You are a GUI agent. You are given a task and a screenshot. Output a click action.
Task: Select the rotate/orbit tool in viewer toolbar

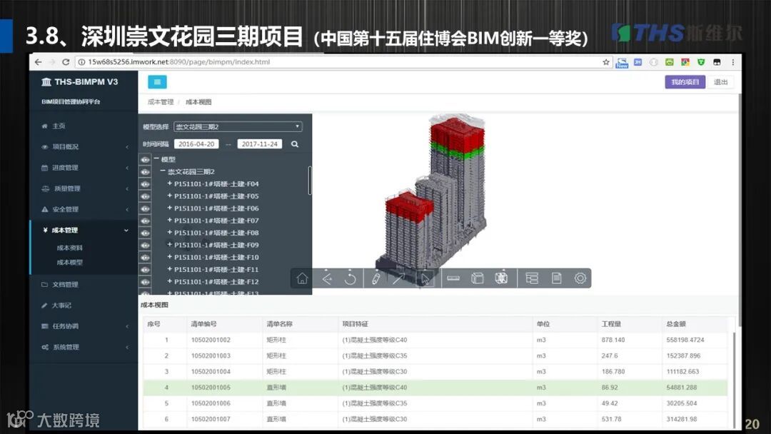click(350, 278)
